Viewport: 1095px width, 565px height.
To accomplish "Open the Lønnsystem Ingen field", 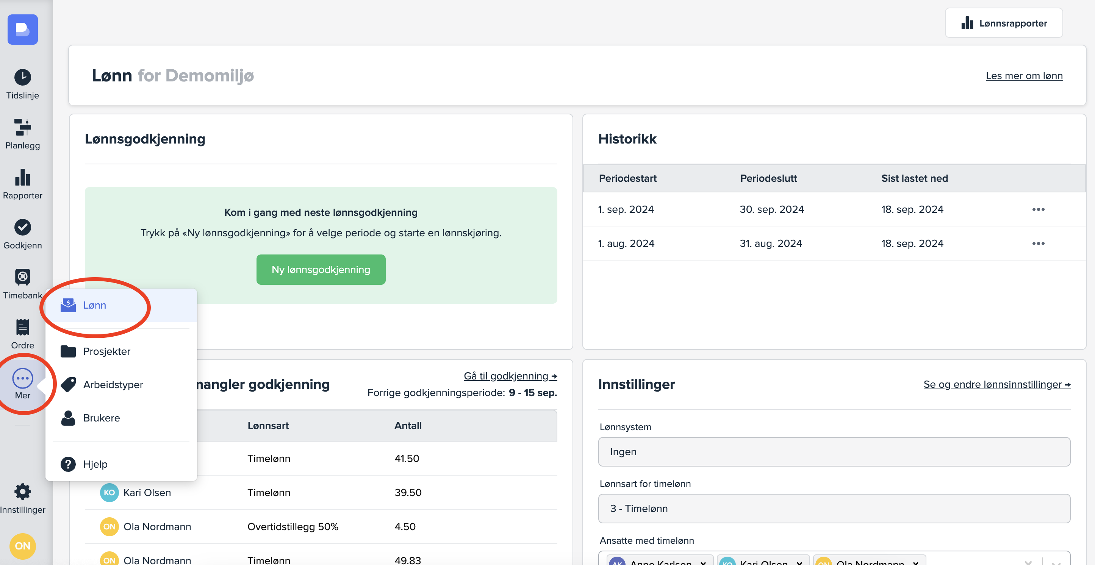I will 833,451.
